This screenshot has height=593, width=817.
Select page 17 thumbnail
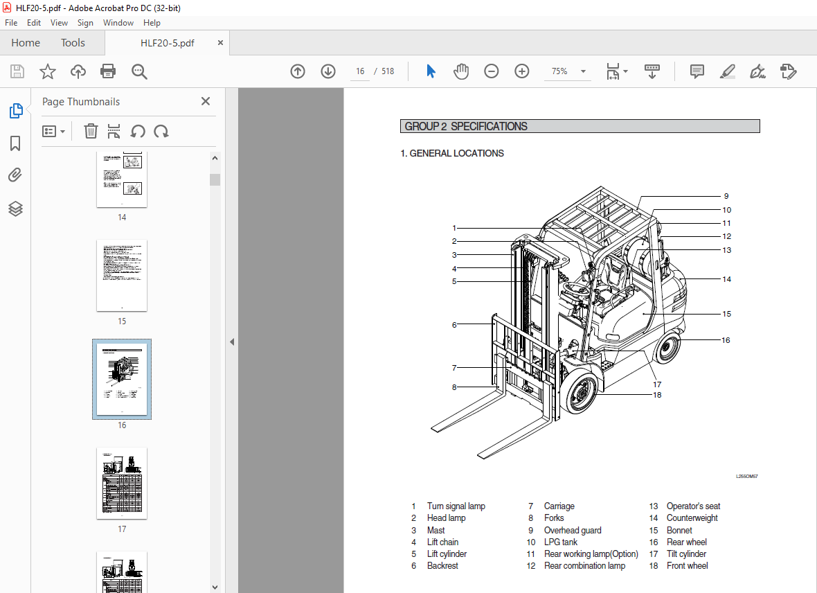click(x=122, y=483)
